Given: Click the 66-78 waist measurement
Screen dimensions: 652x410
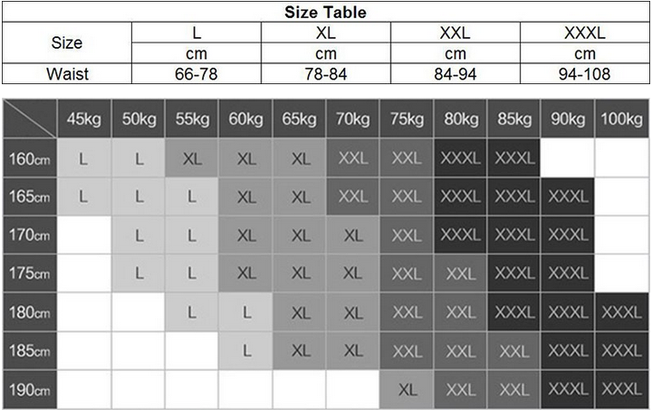Looking at the screenshot, I should point(197,75).
